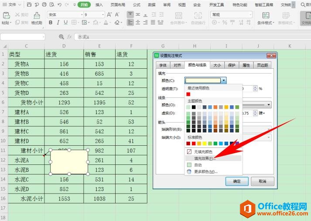Click the distributed align icon
Viewport: 311px width, 221px height.
(161, 22)
